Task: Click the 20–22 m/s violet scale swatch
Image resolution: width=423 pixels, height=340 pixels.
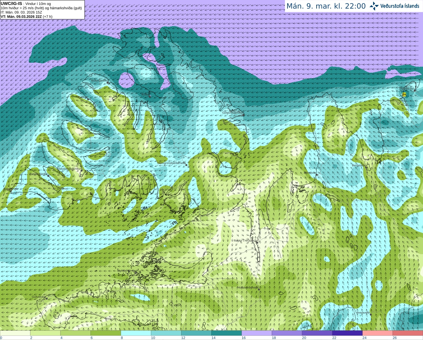Action: click(317, 333)
